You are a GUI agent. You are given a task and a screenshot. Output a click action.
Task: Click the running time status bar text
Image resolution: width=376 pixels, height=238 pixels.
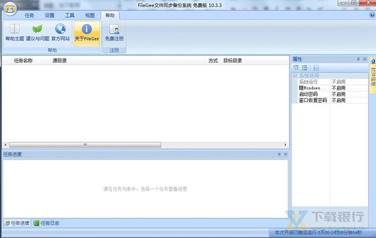pyautogui.click(x=318, y=232)
